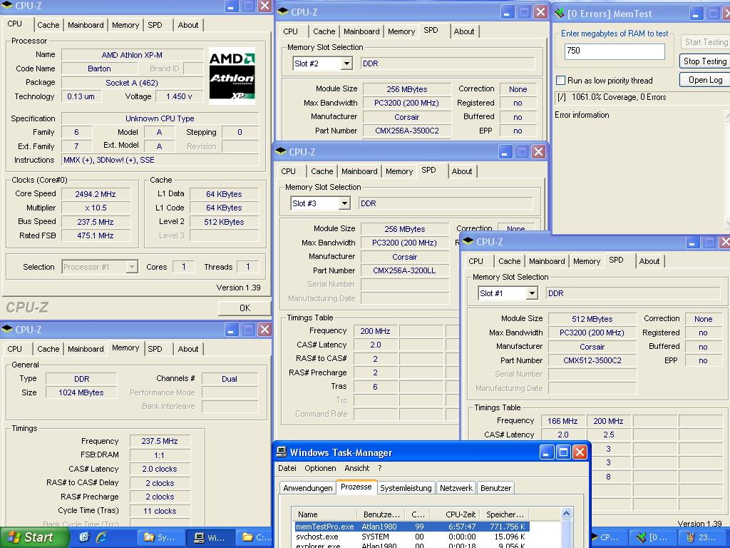Select the memTestPro.exe process row
Viewport: 730px width, 548px height.
coord(411,527)
